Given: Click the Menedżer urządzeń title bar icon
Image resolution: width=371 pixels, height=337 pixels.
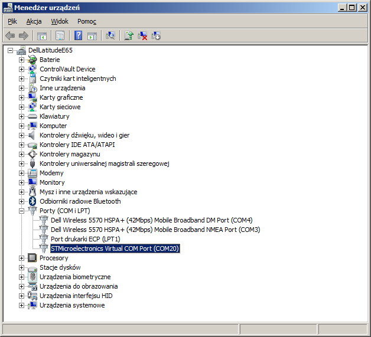Looking at the screenshot, I should click(x=8, y=8).
